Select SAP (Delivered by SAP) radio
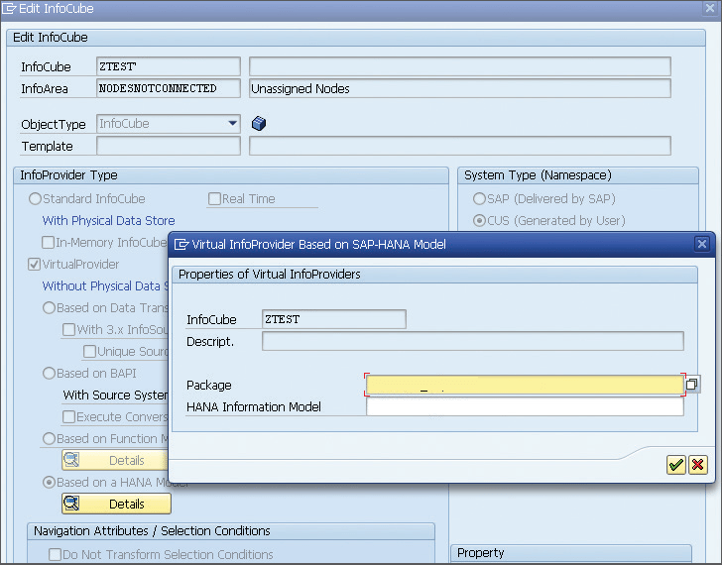This screenshot has width=722, height=565. click(479, 199)
